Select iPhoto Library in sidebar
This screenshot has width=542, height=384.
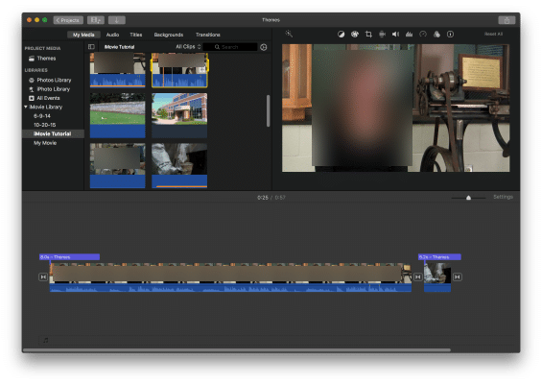(53, 89)
